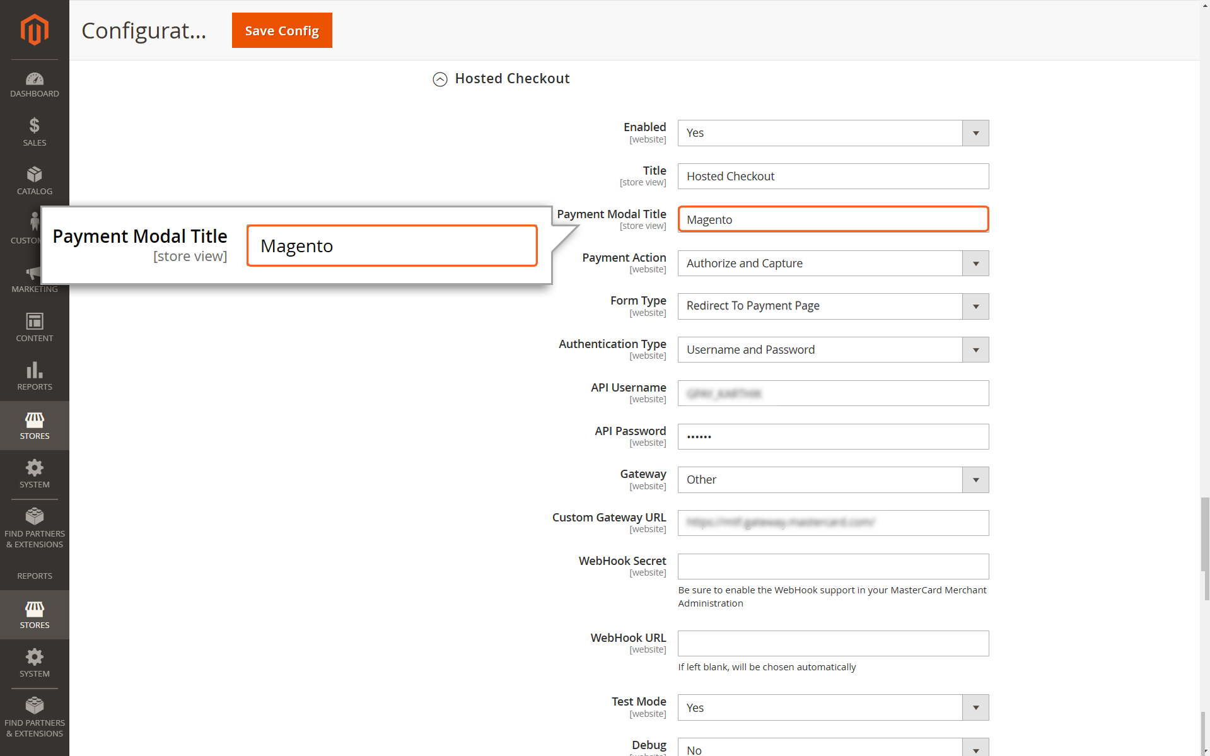Click the API Password field
Screen dimensions: 1210x756
click(x=833, y=437)
